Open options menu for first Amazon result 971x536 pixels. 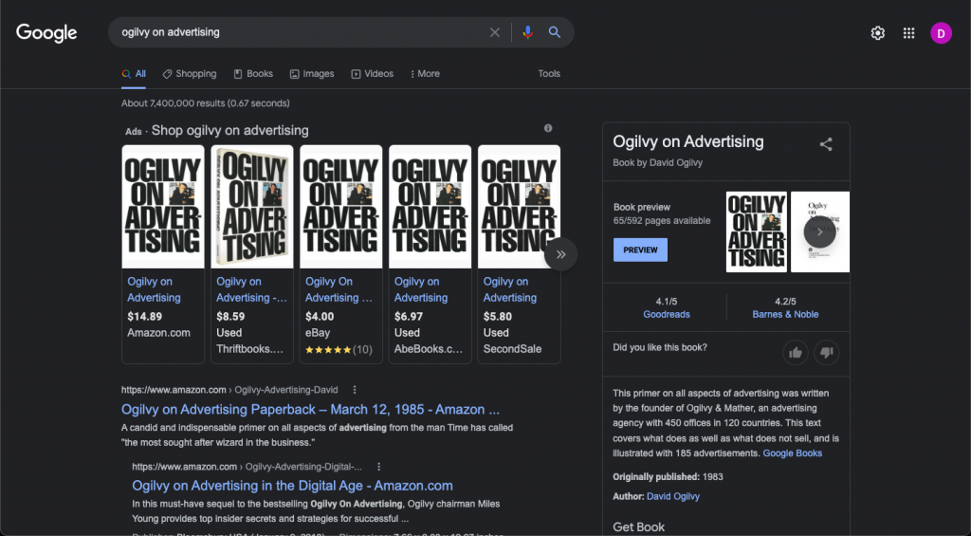[x=355, y=390]
